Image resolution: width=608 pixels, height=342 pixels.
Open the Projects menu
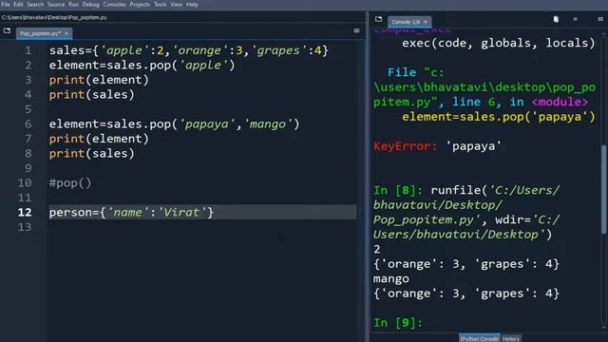point(140,4)
